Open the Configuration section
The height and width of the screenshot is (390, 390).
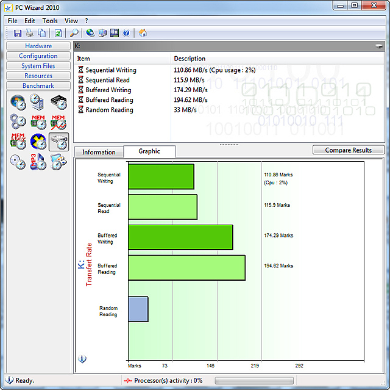coord(38,56)
